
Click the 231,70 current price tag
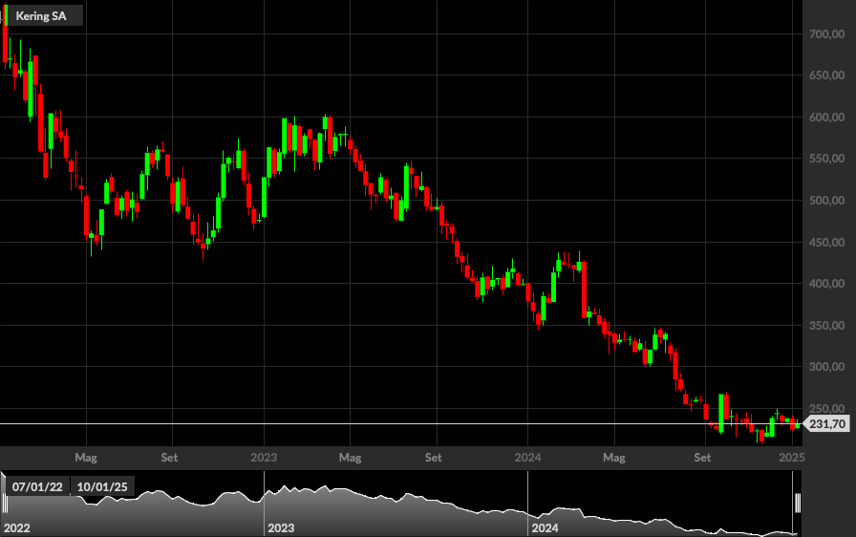[x=827, y=424]
